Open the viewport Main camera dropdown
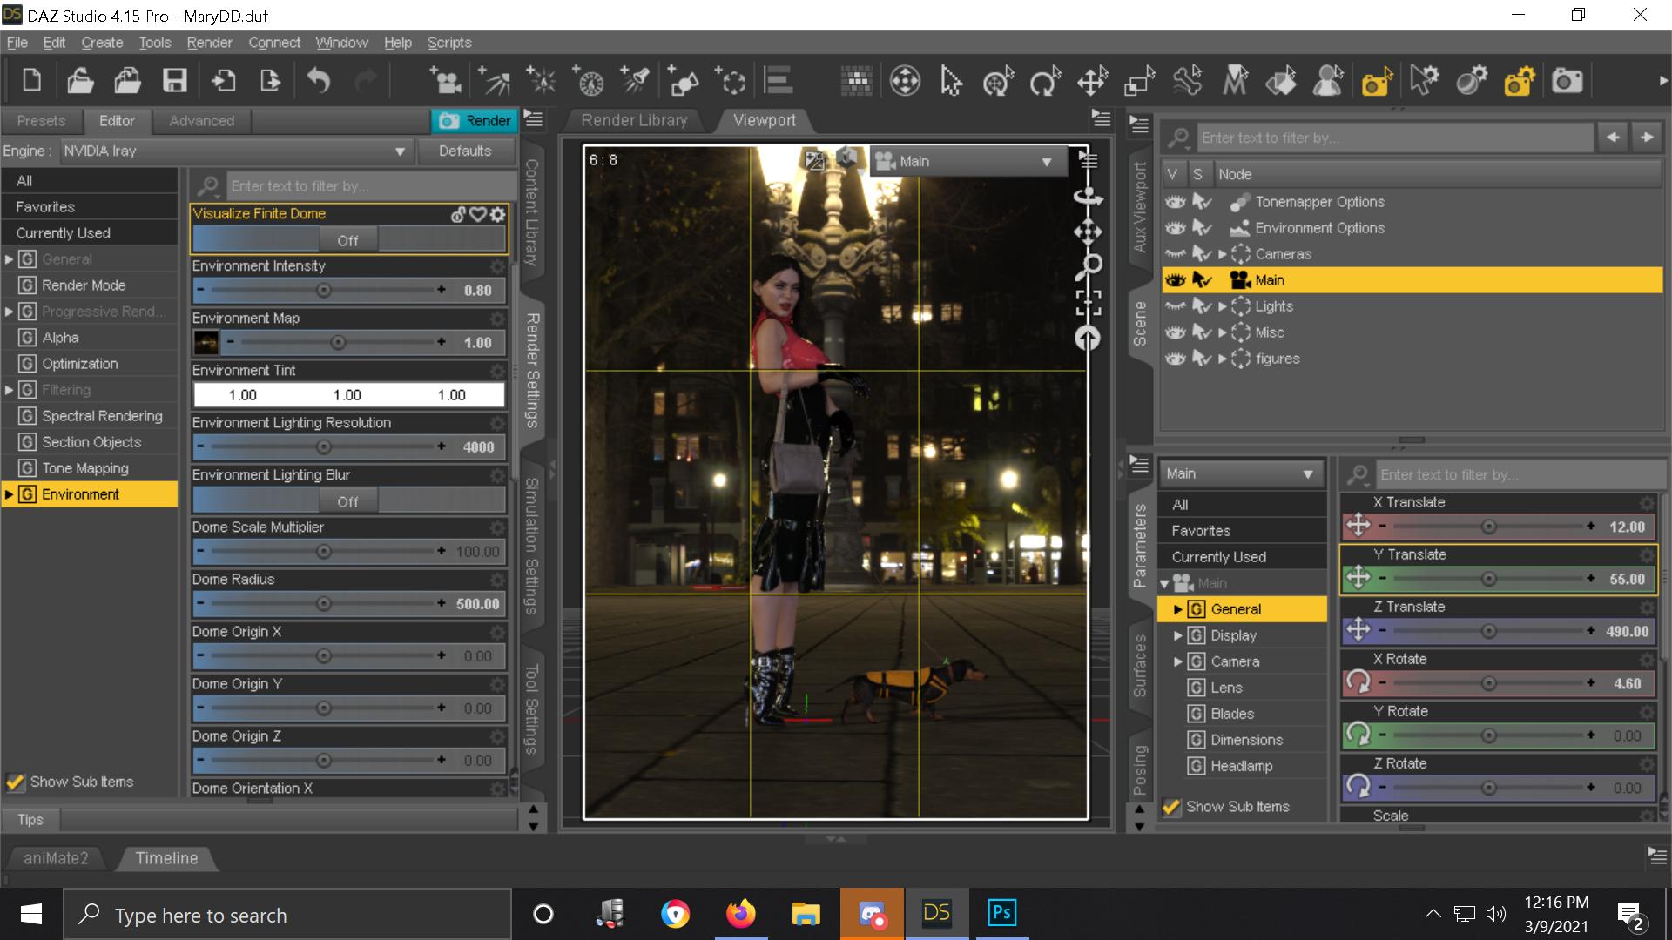 [x=967, y=161]
